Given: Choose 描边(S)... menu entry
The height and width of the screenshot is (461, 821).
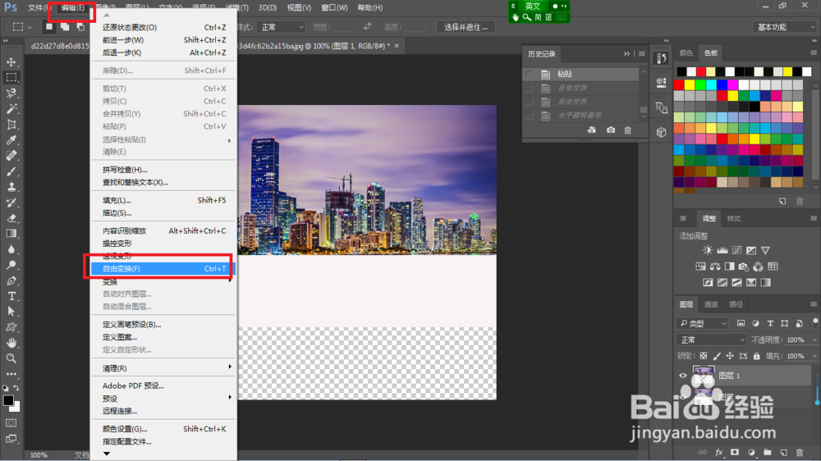Looking at the screenshot, I should point(163,213).
